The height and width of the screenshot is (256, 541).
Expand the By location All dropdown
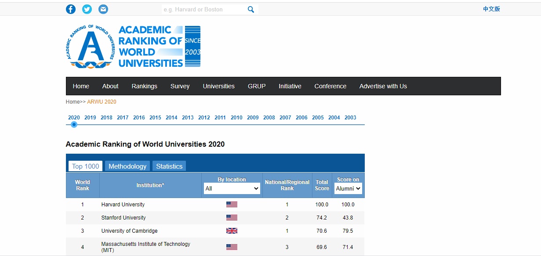coord(232,188)
